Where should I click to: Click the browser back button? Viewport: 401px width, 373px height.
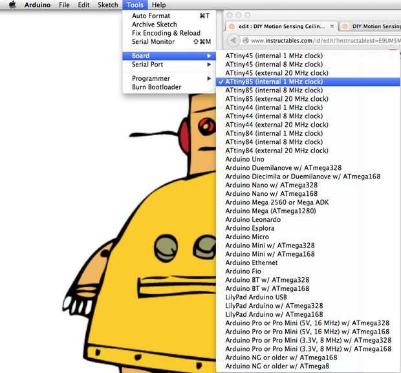pyautogui.click(x=233, y=41)
